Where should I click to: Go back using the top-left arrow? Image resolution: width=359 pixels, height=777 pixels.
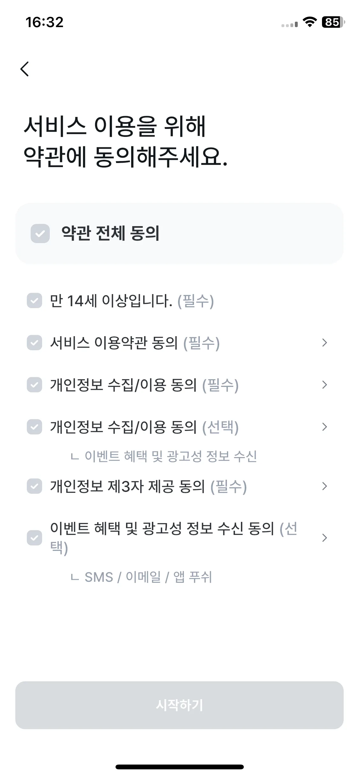tap(25, 69)
